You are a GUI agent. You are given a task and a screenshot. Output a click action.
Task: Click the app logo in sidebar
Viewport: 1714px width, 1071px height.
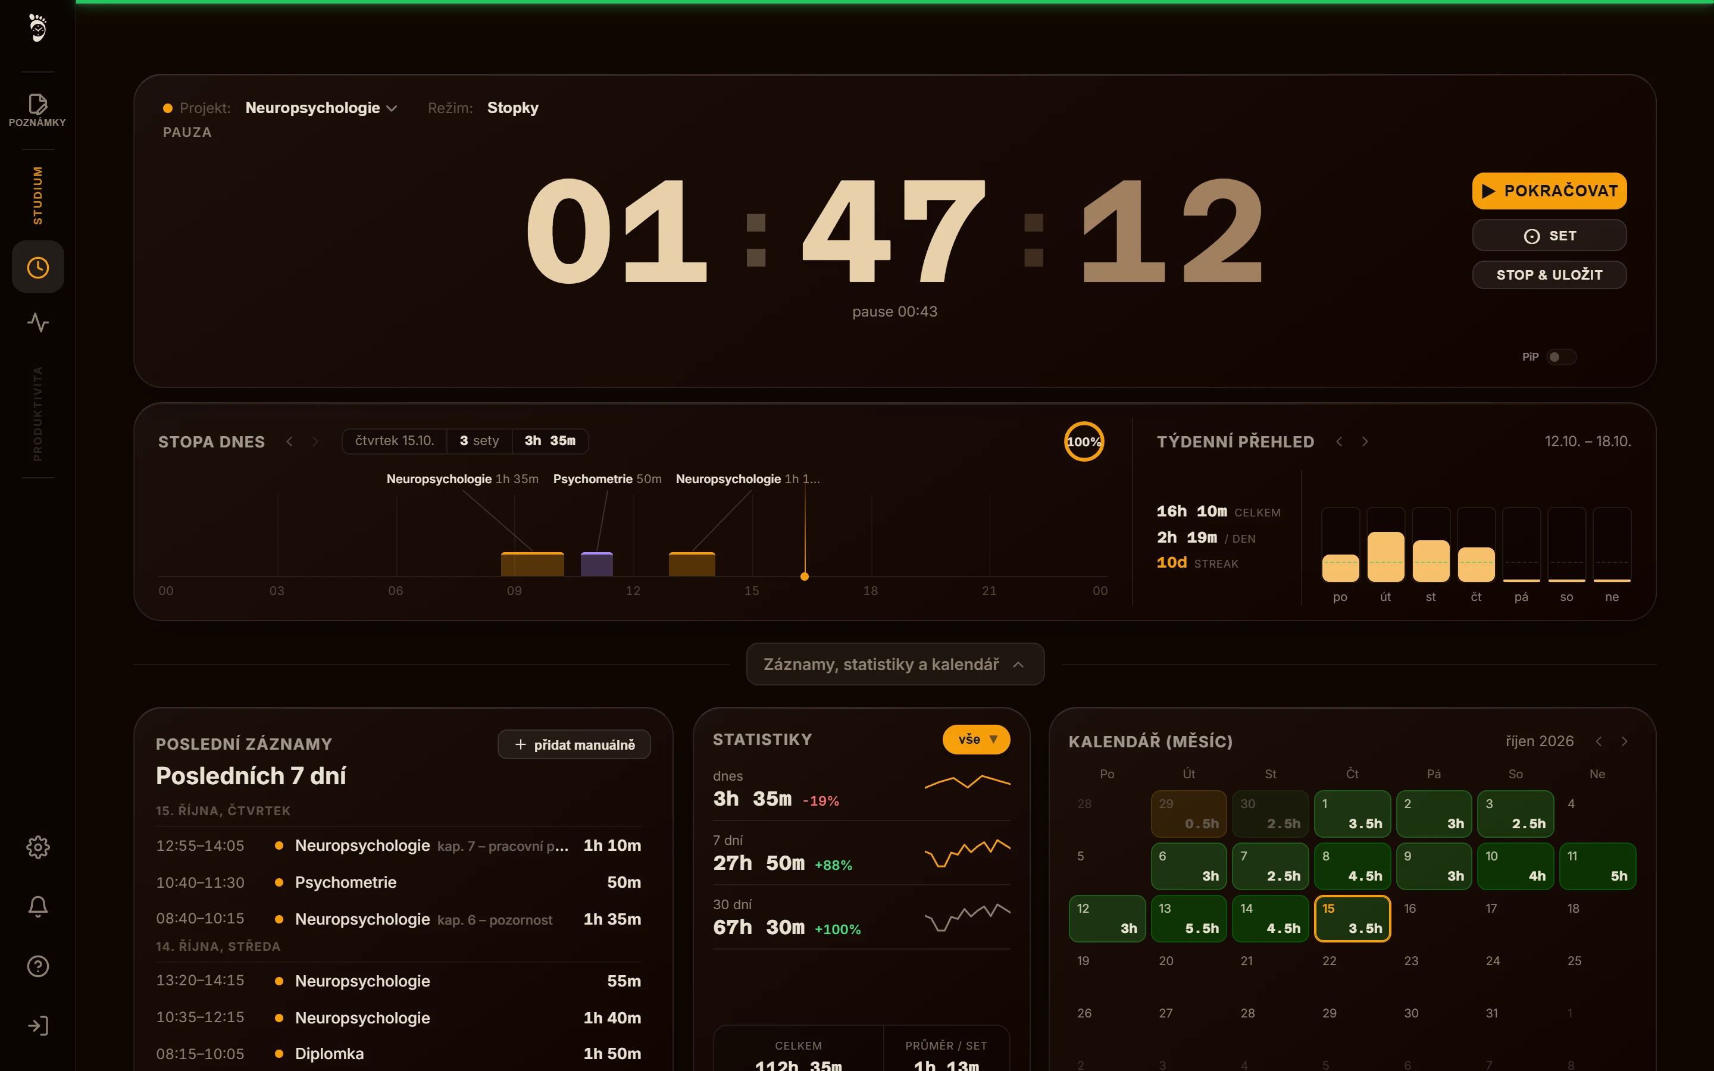point(37,29)
